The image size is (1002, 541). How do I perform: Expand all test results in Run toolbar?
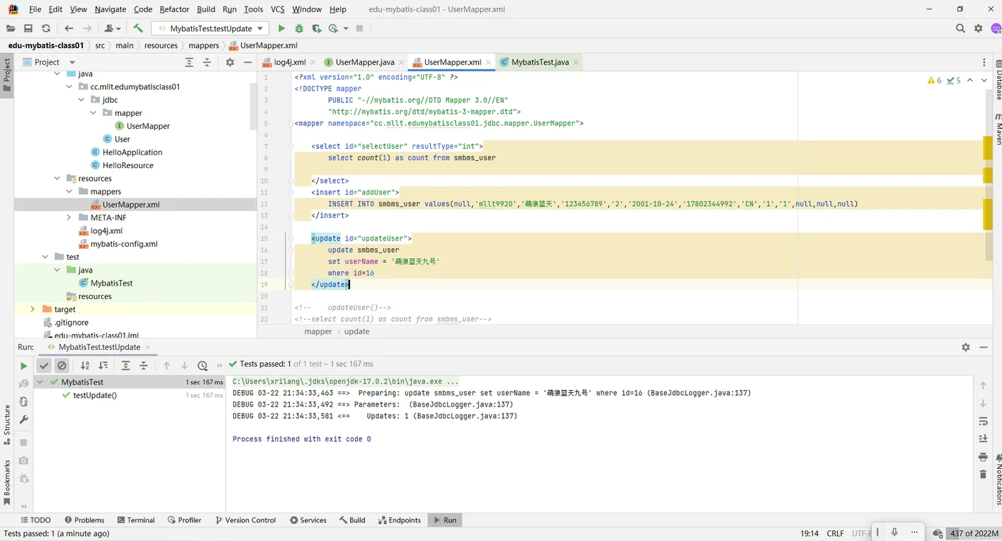pyautogui.click(x=126, y=366)
